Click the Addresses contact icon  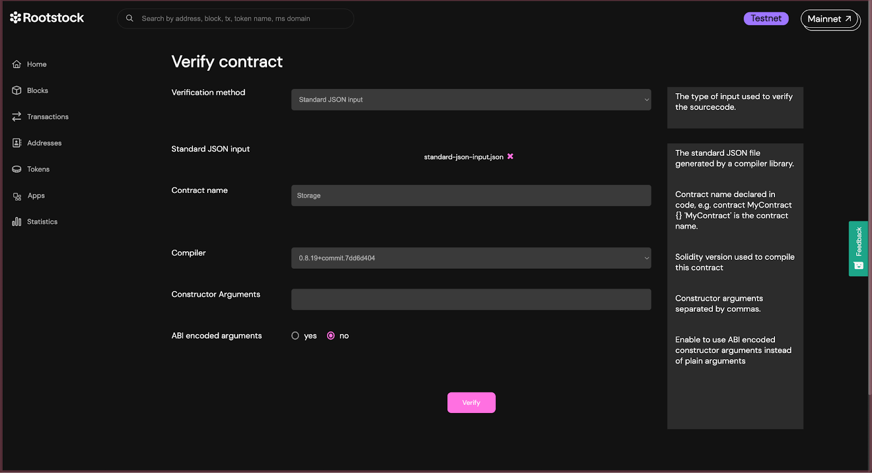(x=17, y=143)
